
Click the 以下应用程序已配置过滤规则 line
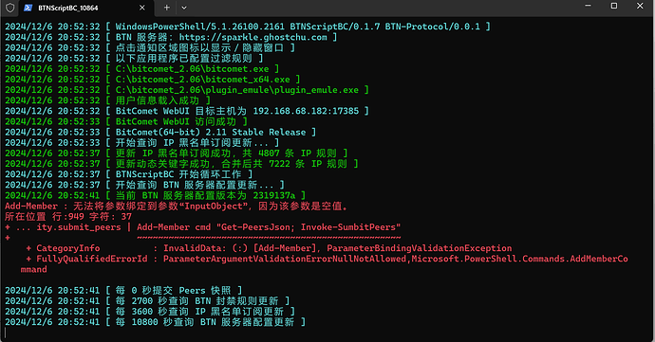click(134, 58)
